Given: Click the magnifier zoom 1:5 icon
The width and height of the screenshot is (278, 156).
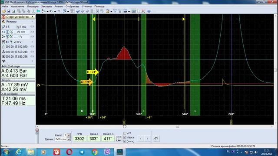Looking at the screenshot, I should click(x=3, y=27).
